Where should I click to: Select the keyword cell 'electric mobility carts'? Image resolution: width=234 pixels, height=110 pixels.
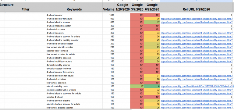74,87
